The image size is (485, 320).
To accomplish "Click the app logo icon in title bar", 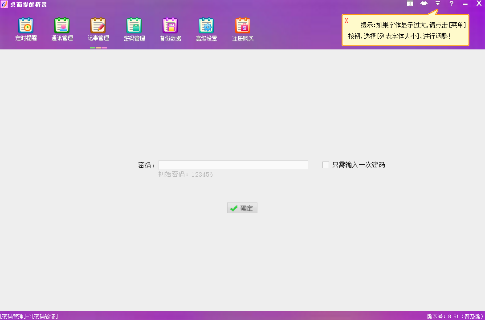I will pyautogui.click(x=4, y=4).
